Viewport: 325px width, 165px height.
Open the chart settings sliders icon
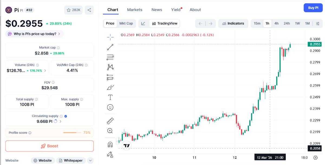point(318,23)
